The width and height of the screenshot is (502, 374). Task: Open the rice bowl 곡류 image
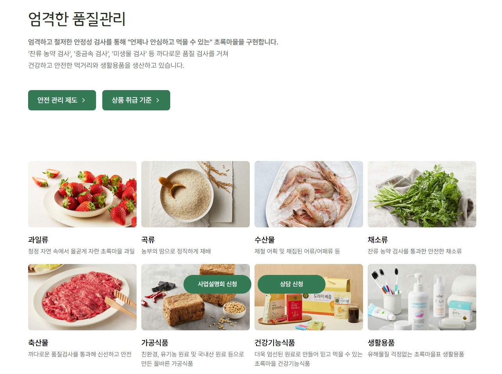[196, 194]
